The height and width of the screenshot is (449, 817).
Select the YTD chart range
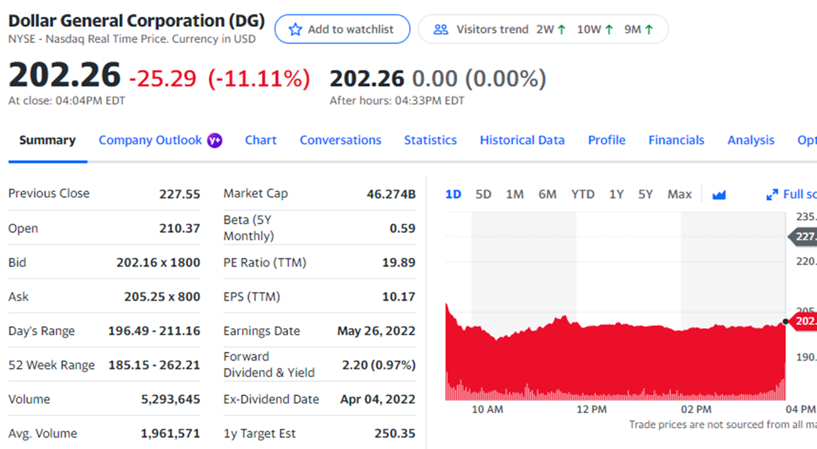[583, 194]
